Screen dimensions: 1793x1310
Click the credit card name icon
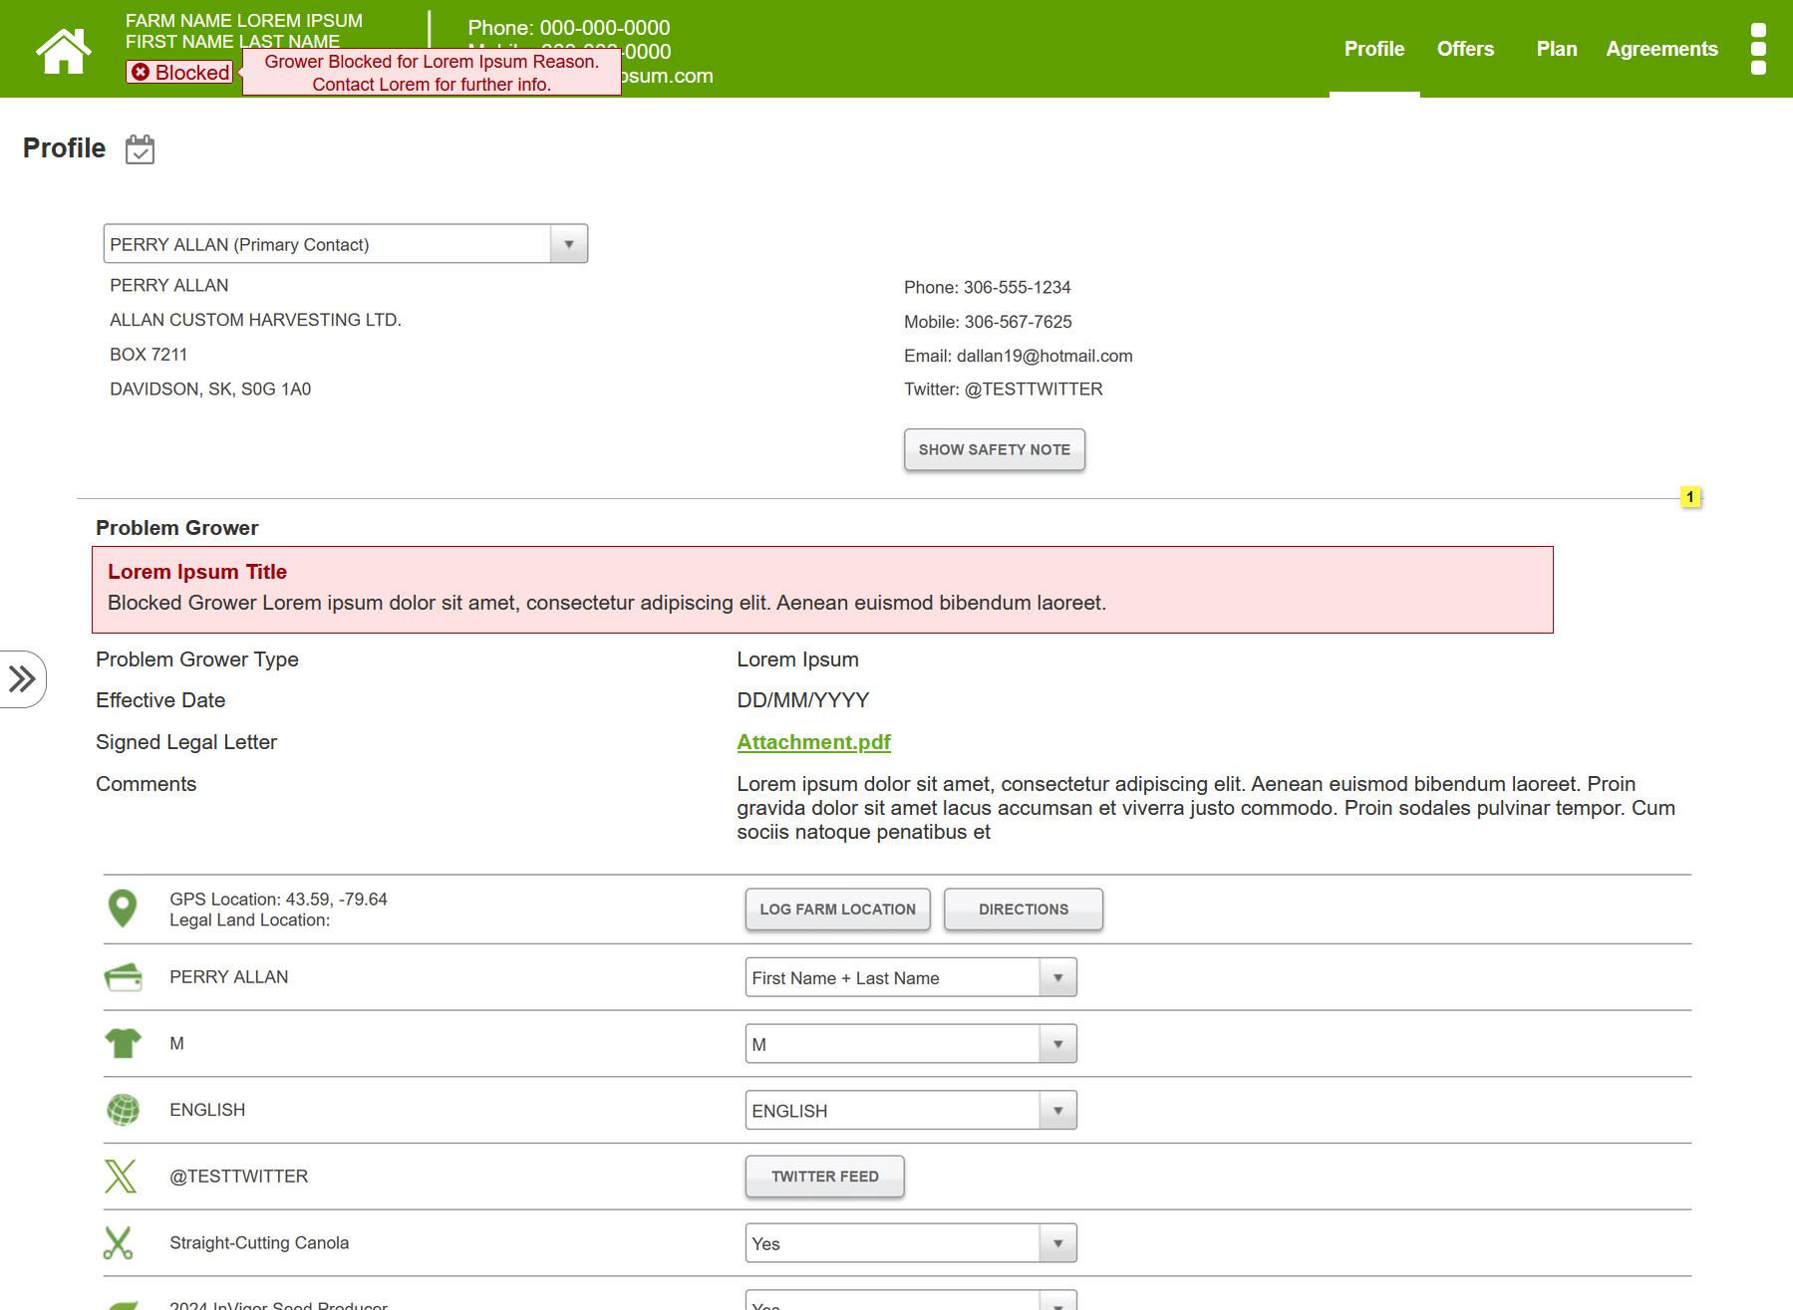pyautogui.click(x=123, y=977)
